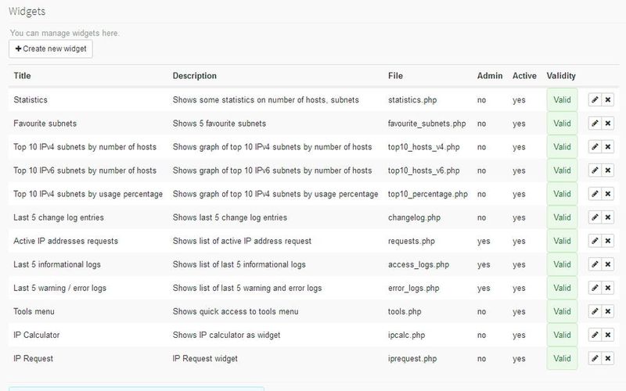
Task: Delete the Favourite subnets widget
Action: 608,124
